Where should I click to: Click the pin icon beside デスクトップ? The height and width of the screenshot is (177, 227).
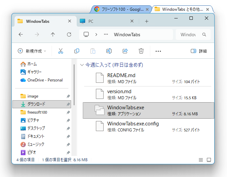pos(68,128)
